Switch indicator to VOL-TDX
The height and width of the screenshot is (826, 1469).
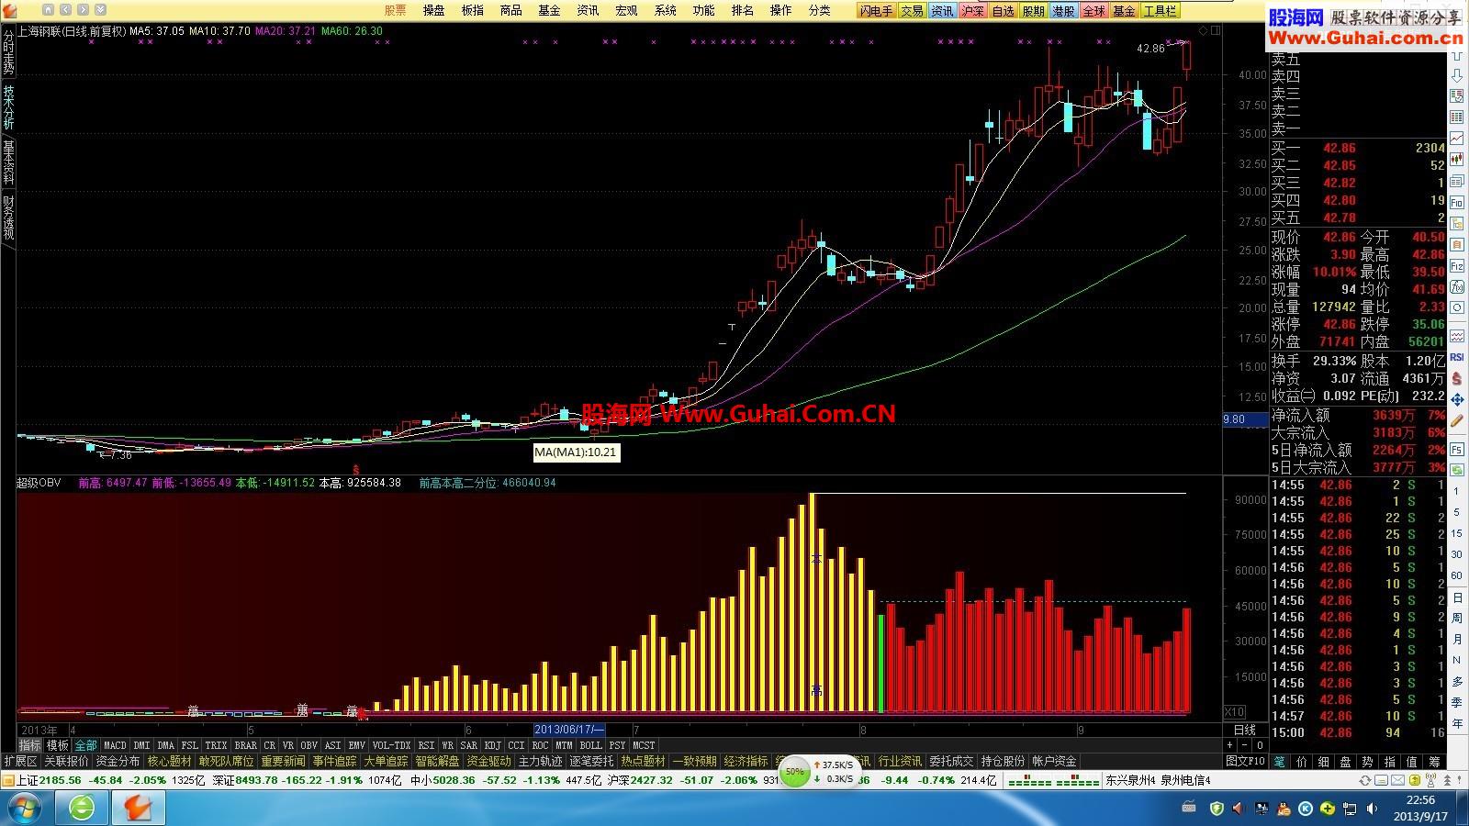[x=391, y=745]
